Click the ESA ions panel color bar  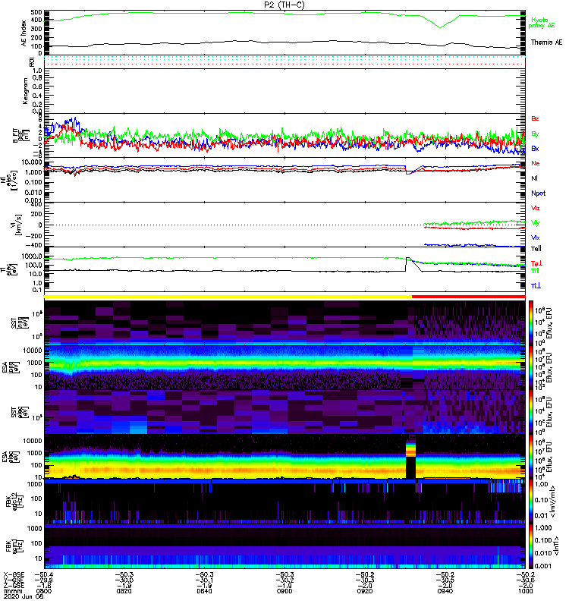[531, 367]
